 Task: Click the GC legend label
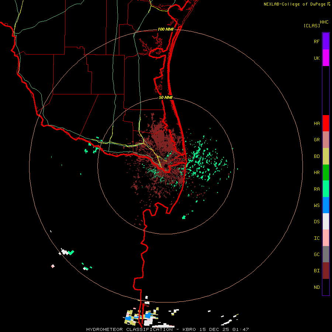point(317,254)
